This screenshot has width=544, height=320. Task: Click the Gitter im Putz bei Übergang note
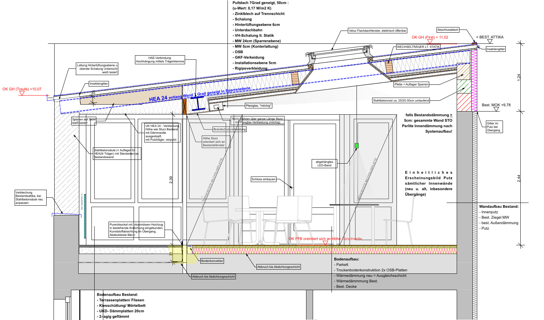click(x=494, y=127)
